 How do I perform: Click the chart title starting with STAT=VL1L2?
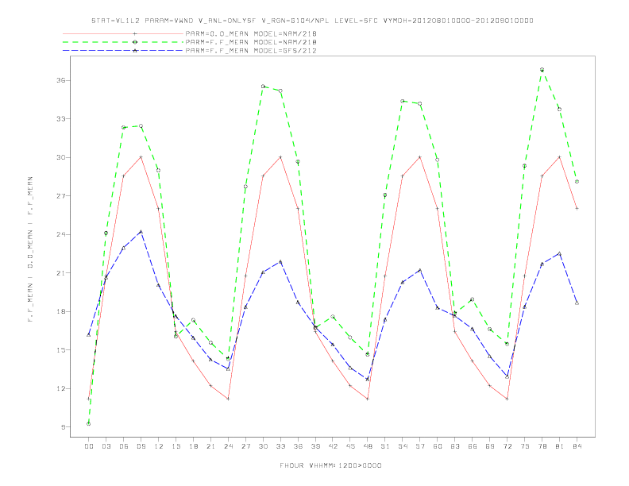point(312,21)
